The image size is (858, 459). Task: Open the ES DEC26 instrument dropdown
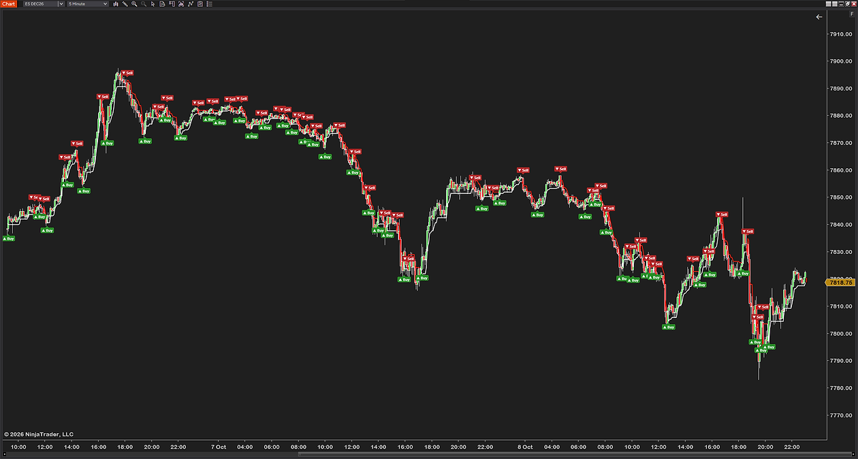coord(44,4)
